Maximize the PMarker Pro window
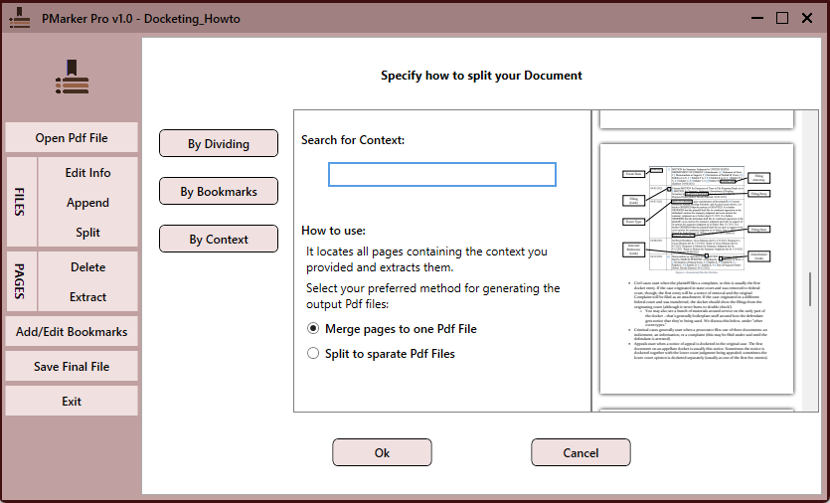Viewport: 830px width, 503px height. (782, 18)
